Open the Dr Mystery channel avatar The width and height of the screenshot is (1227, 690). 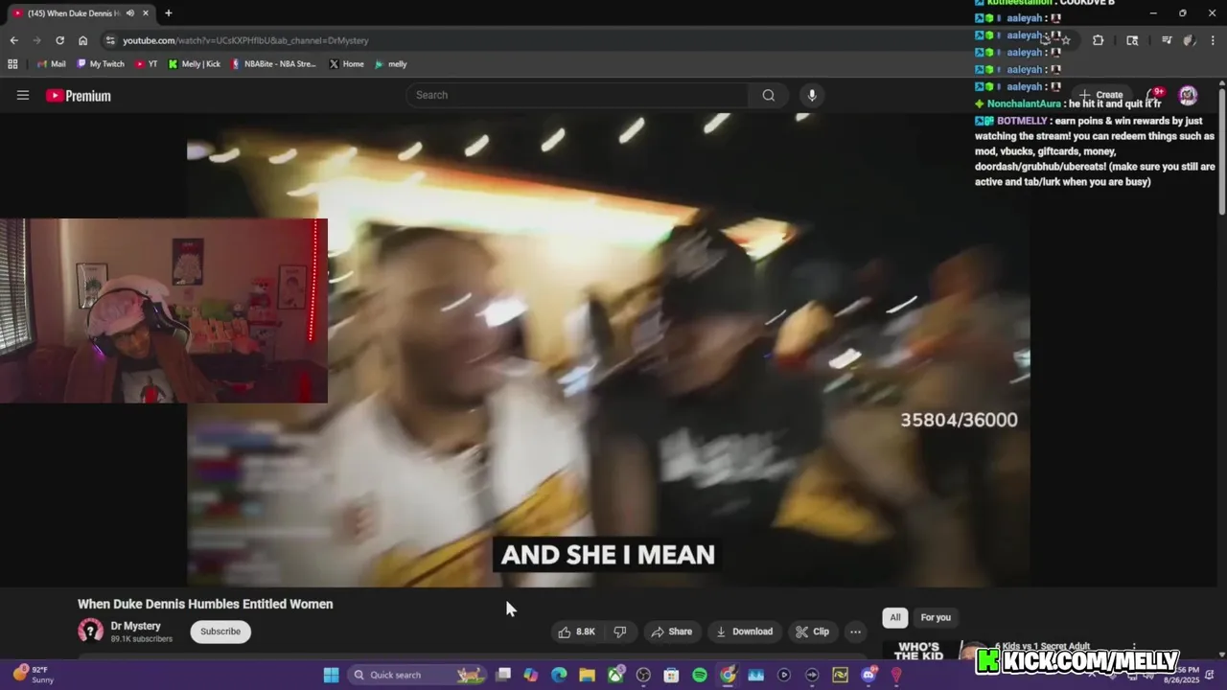coord(90,631)
